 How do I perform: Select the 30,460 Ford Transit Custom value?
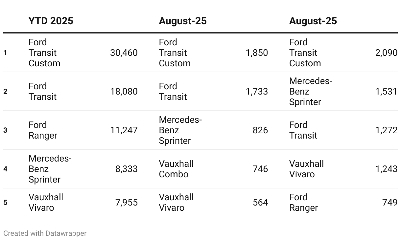pos(124,53)
